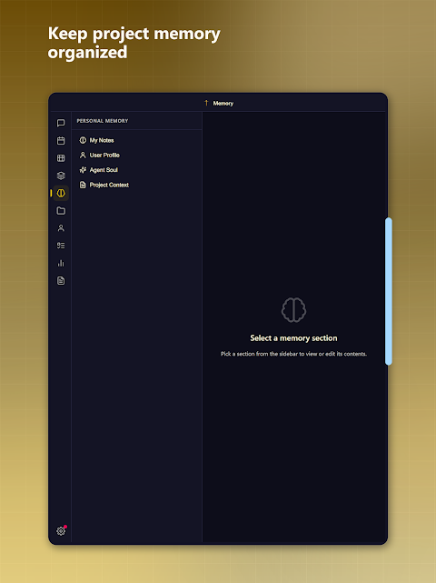Click the Personal Memory heading
436x583 pixels.
coord(103,121)
